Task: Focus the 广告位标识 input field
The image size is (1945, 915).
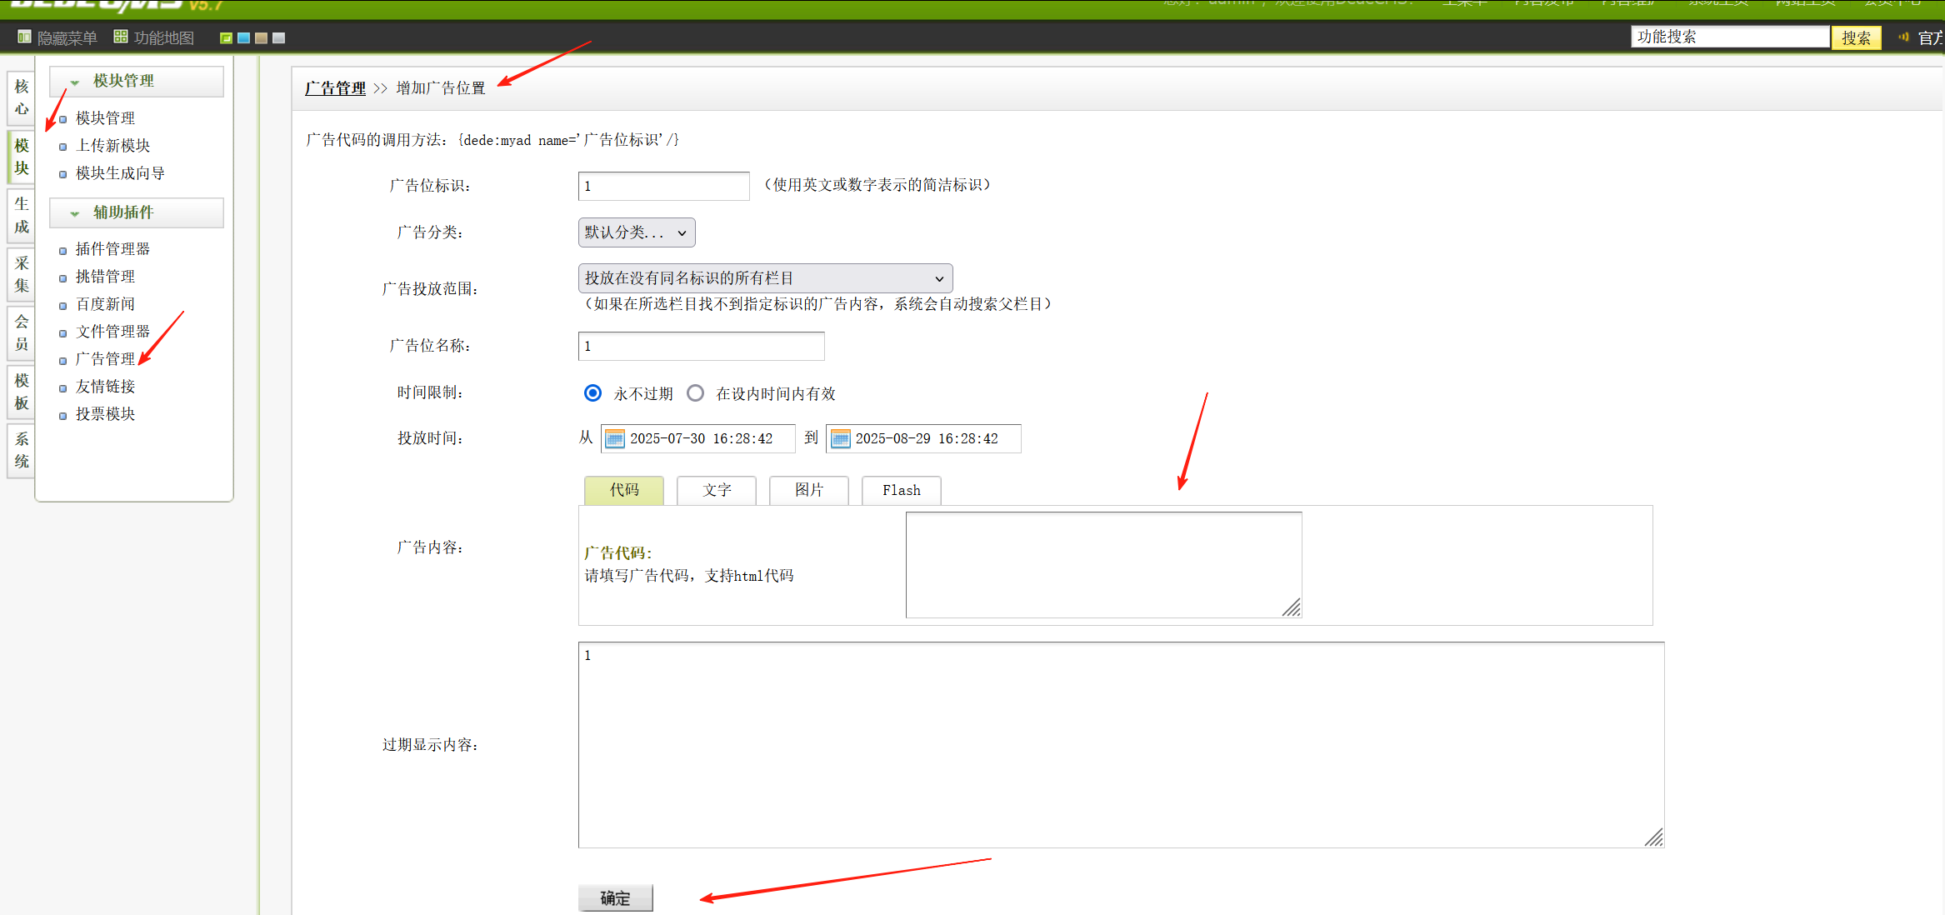Action: (664, 186)
